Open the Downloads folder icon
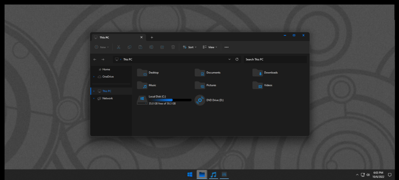This screenshot has height=180, width=399. point(258,73)
